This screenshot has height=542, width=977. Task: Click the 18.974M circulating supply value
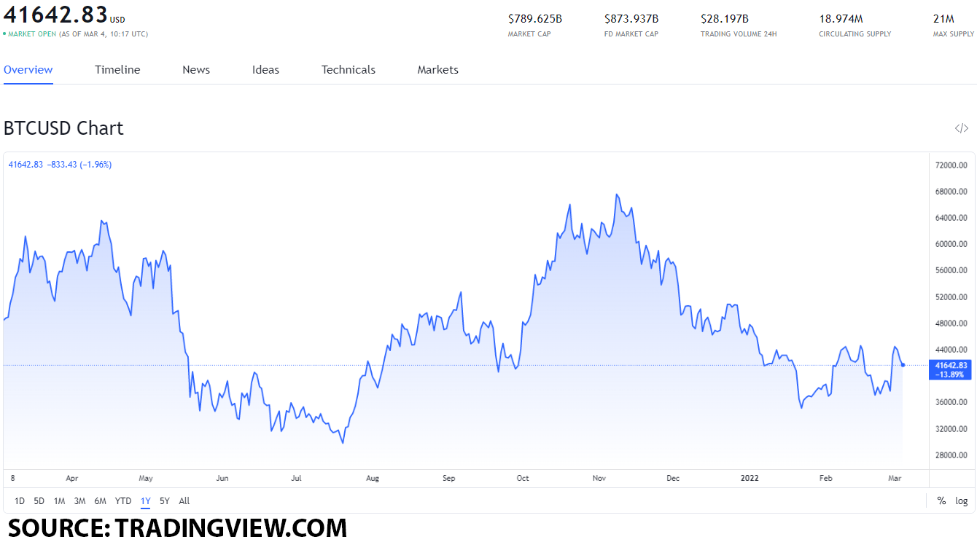click(841, 19)
